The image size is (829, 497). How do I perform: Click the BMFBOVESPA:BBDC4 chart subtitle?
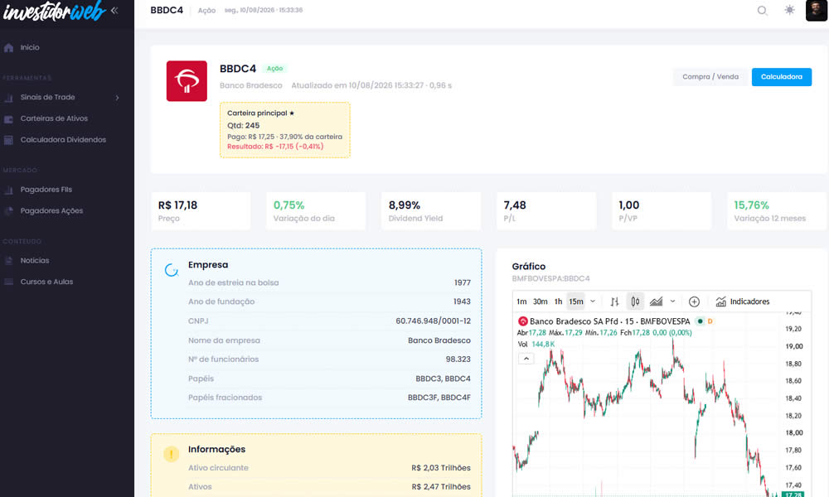pos(550,278)
